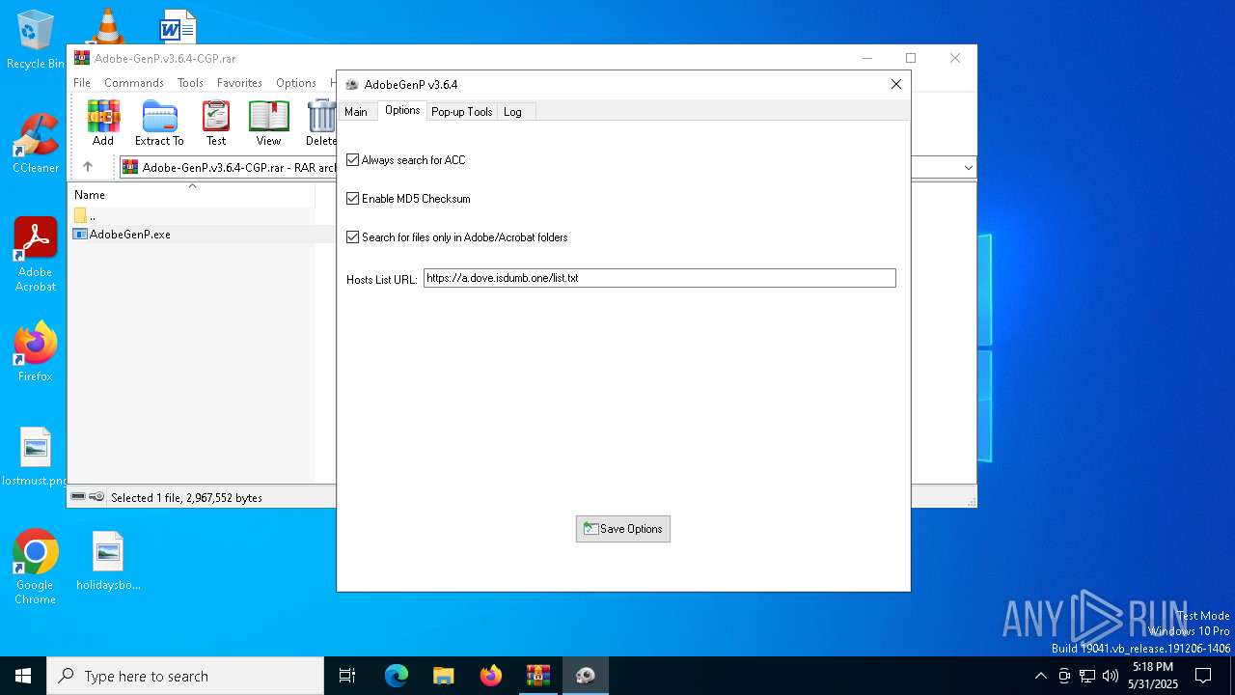Open the notification center icon

(1203, 676)
